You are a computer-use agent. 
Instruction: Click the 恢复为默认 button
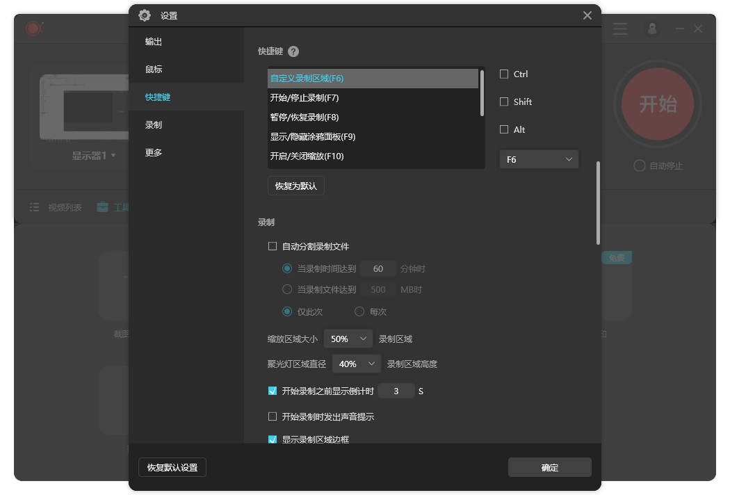point(295,186)
